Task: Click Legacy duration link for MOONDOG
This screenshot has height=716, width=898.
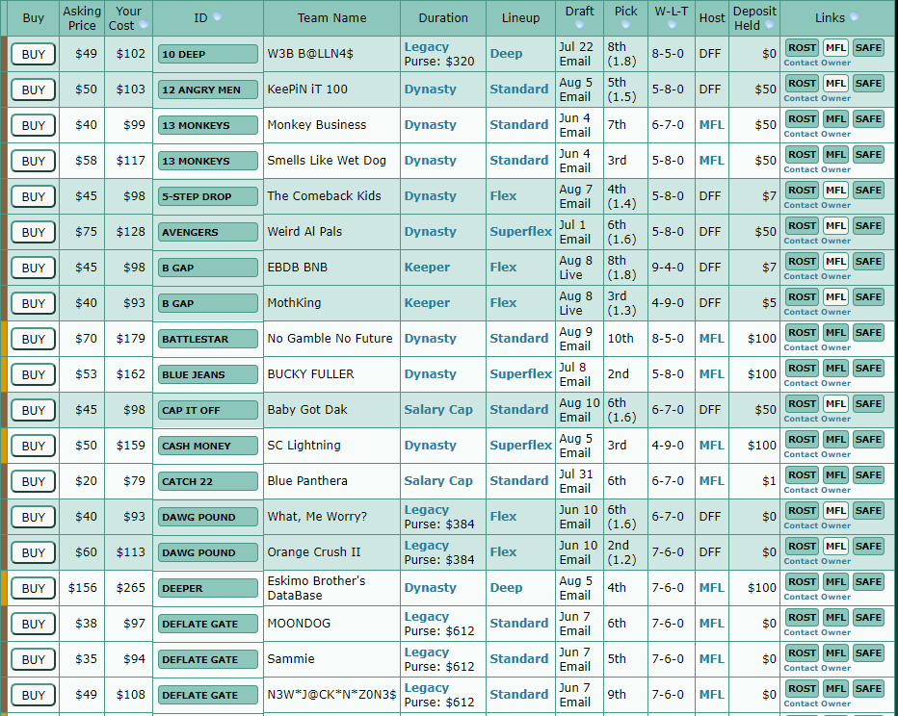Action: (x=426, y=617)
